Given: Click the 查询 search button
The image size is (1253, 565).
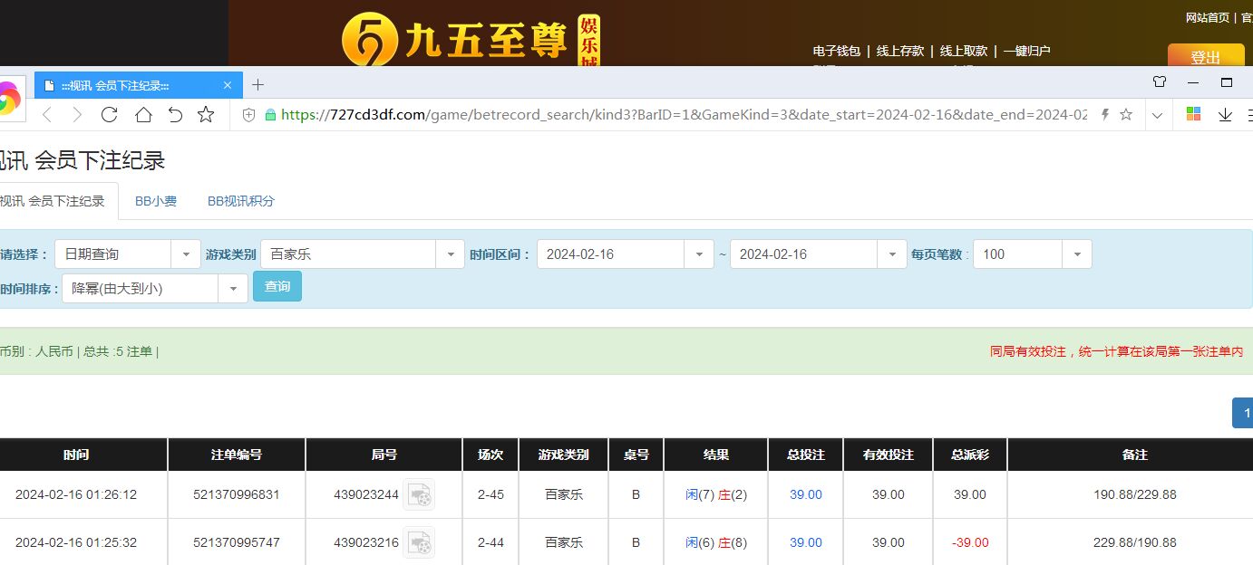Looking at the screenshot, I should [277, 286].
